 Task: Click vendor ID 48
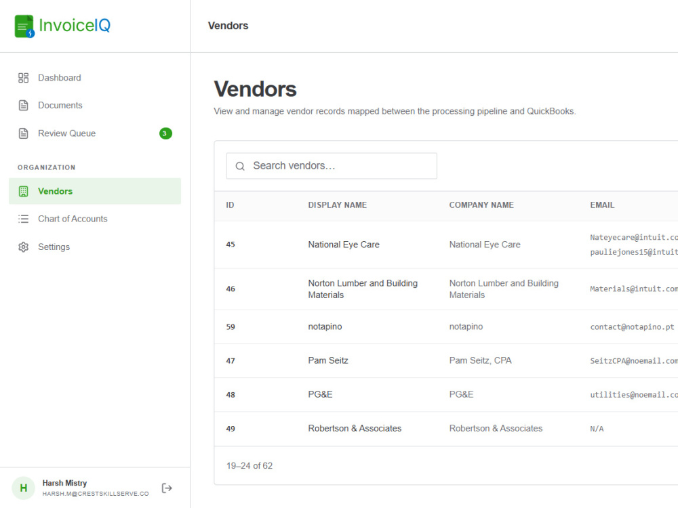(231, 395)
